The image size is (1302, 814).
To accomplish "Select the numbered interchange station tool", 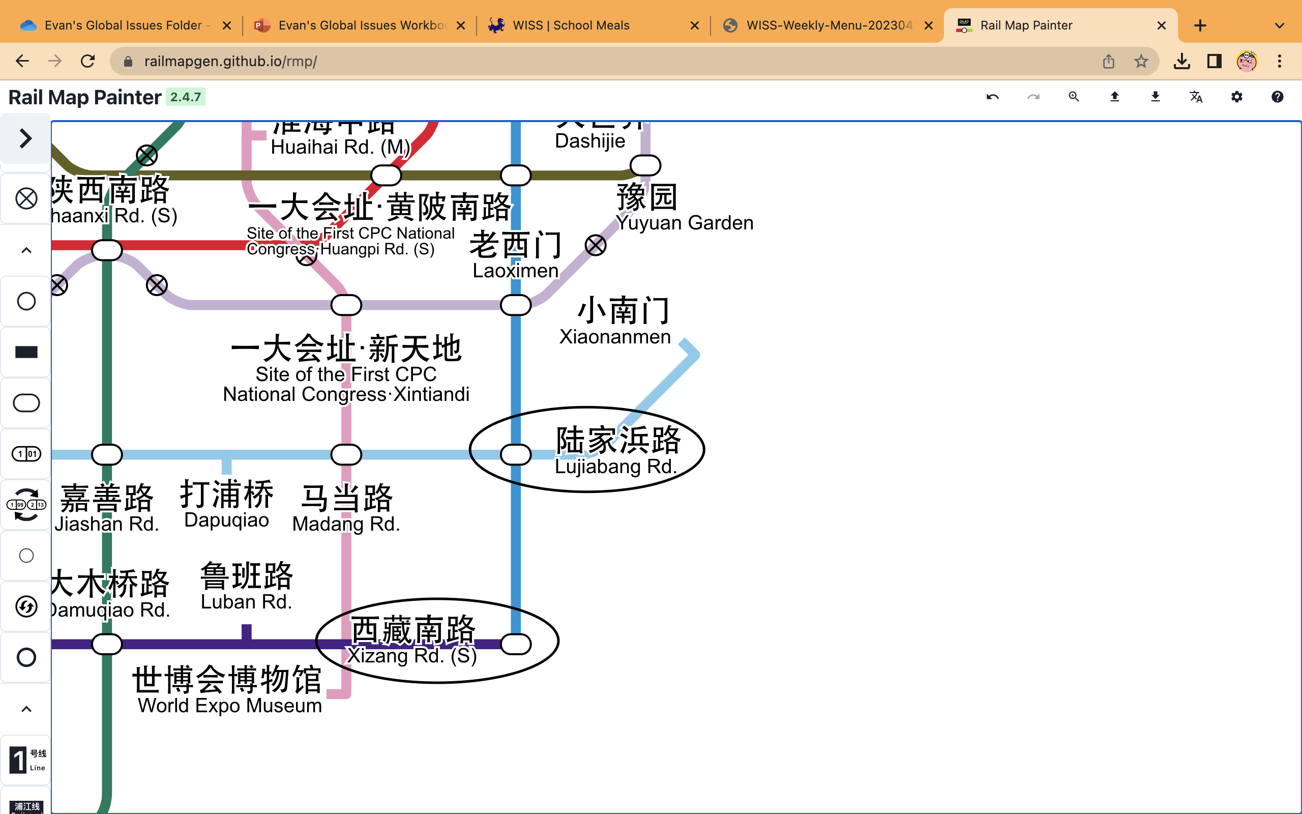I will (x=25, y=454).
